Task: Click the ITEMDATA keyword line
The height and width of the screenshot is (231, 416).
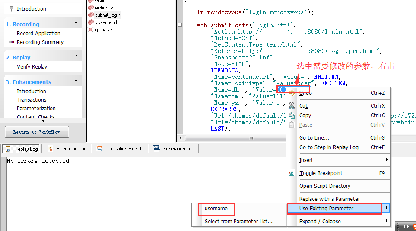Action: tap(225, 70)
